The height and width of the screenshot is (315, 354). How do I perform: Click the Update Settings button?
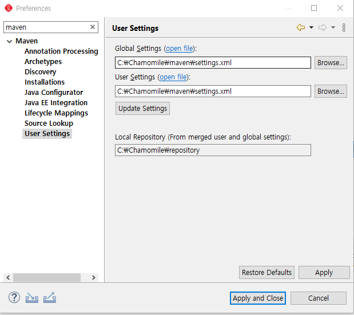point(142,108)
